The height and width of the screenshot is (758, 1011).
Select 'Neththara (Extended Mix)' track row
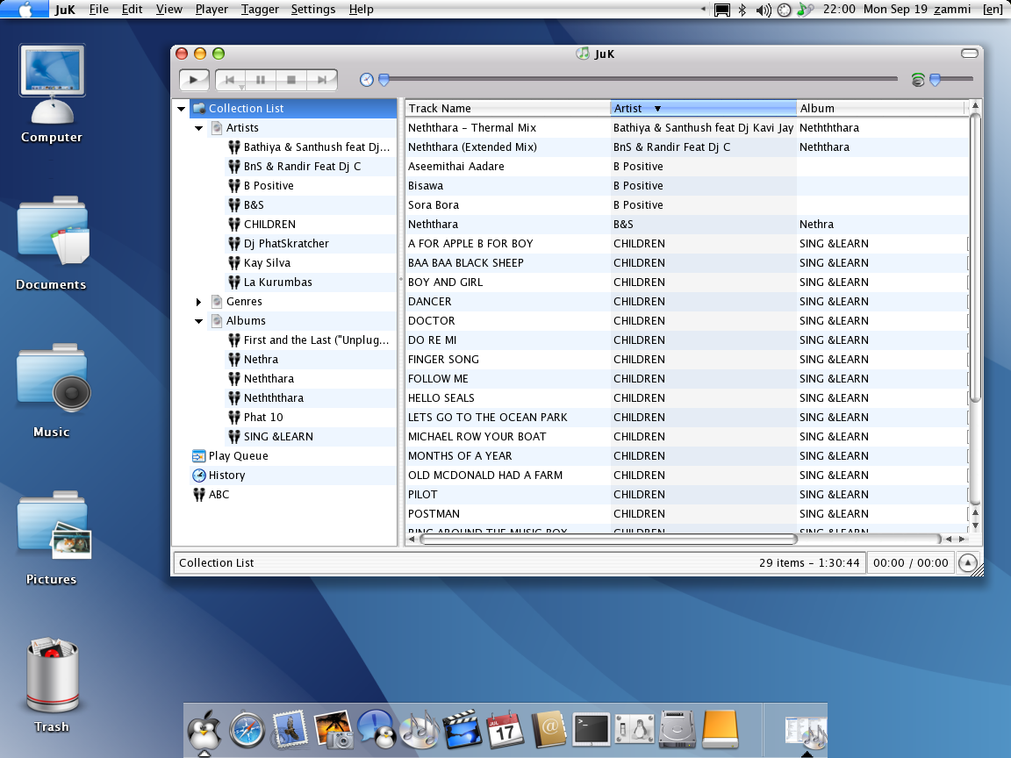click(x=686, y=147)
